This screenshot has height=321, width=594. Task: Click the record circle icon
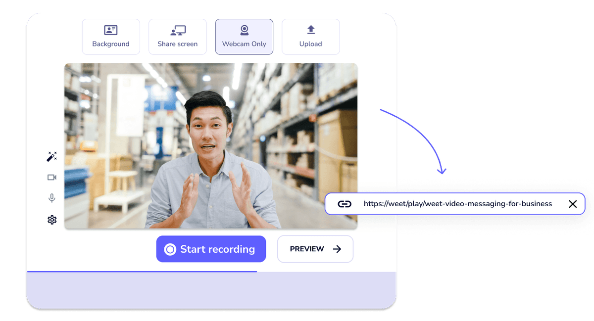(x=170, y=249)
